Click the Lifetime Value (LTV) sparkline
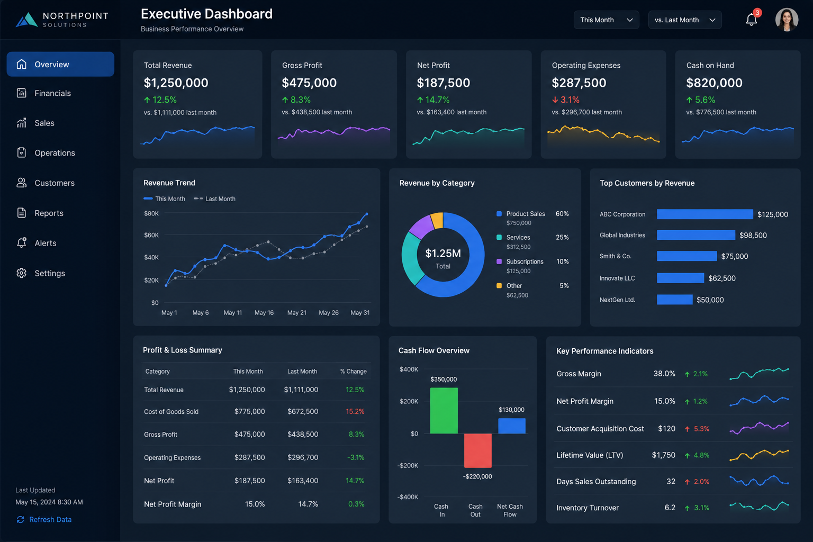 tap(760, 455)
